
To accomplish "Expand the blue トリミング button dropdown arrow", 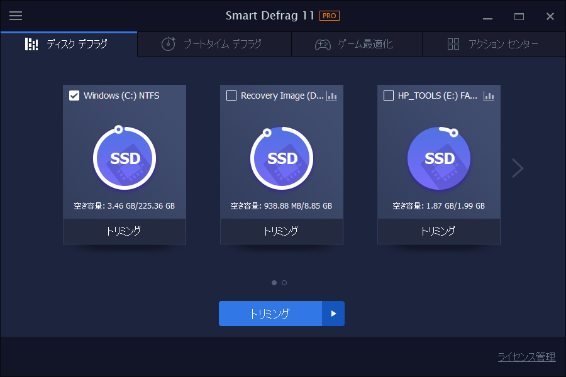I will [x=333, y=314].
